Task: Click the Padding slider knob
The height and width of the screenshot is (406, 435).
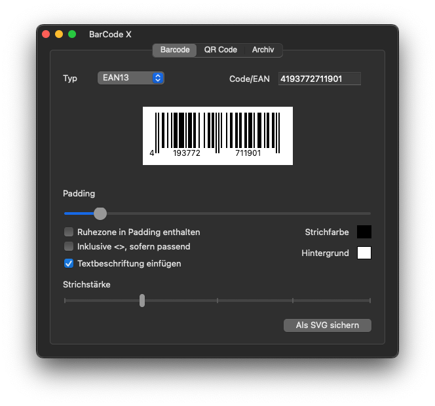Action: (100, 213)
